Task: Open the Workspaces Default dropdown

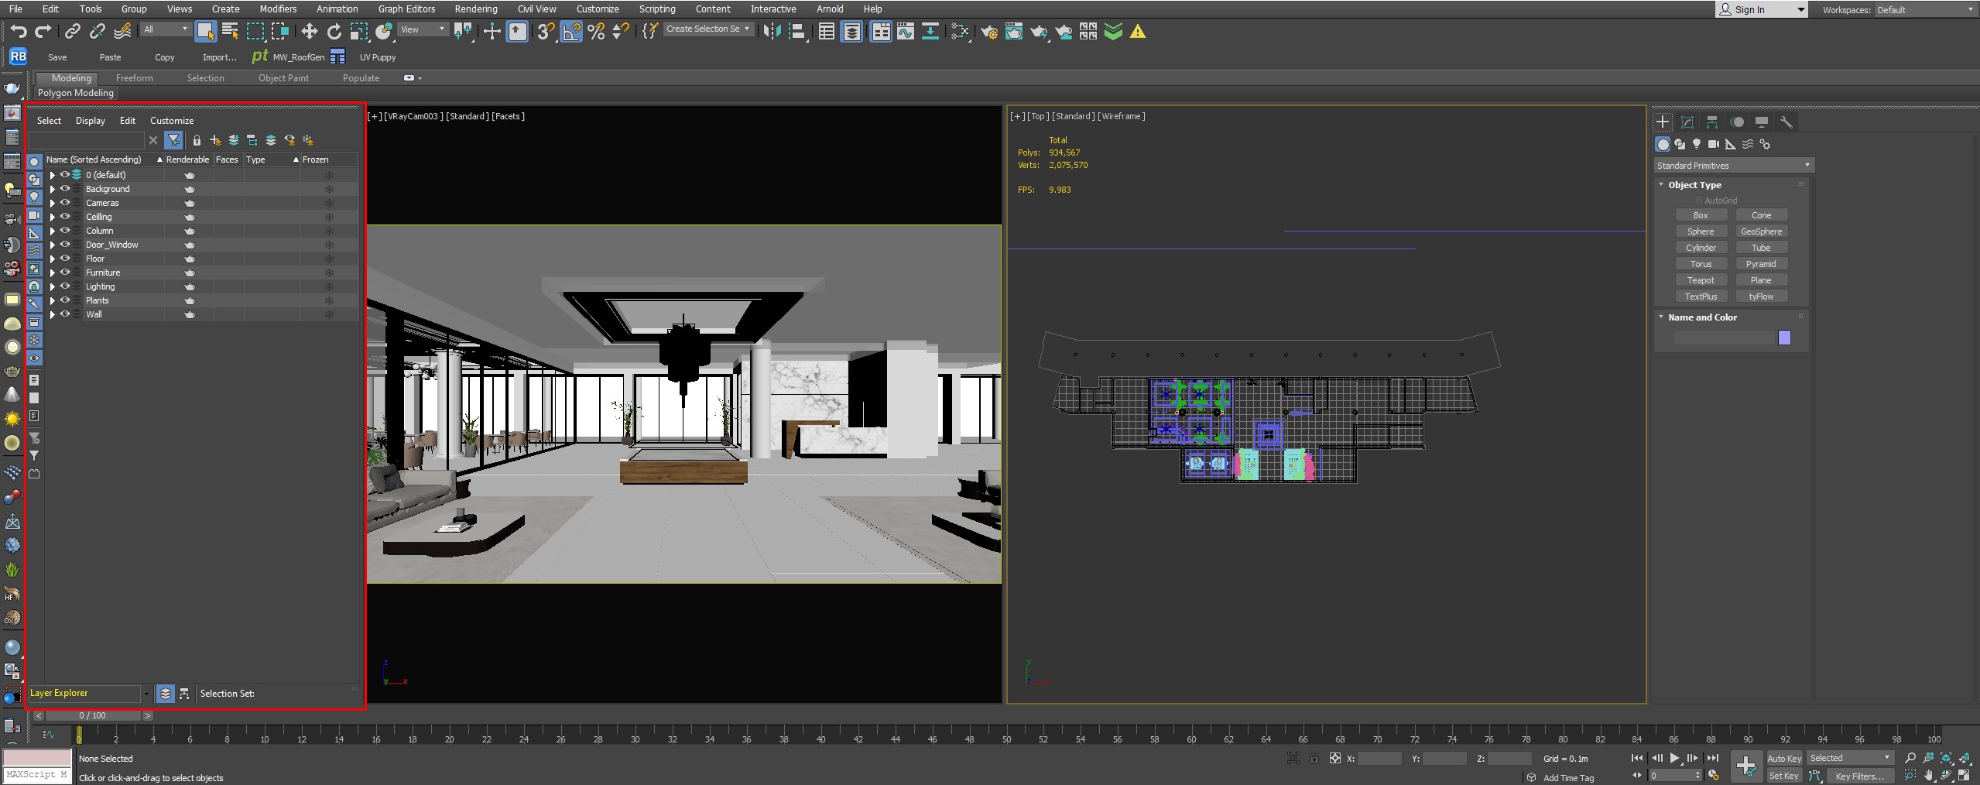Action: pyautogui.click(x=1924, y=9)
